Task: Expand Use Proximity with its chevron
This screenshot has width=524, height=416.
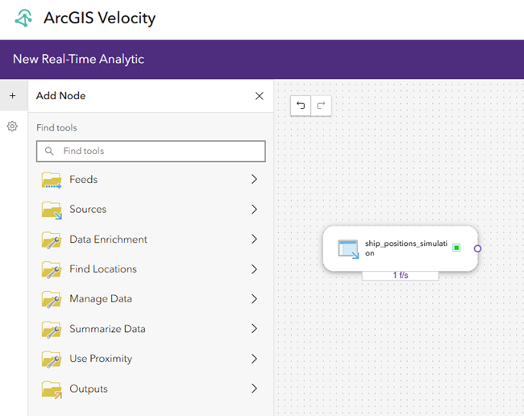Action: coord(254,359)
